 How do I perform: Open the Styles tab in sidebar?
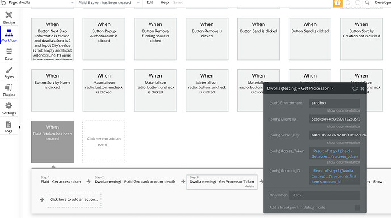pos(9,72)
